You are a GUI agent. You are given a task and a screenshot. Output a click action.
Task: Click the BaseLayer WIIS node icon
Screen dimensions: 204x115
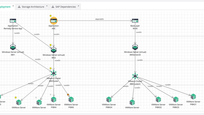click(x=135, y=21)
